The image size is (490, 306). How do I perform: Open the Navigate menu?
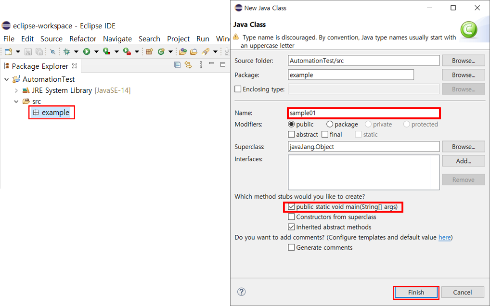pos(117,38)
